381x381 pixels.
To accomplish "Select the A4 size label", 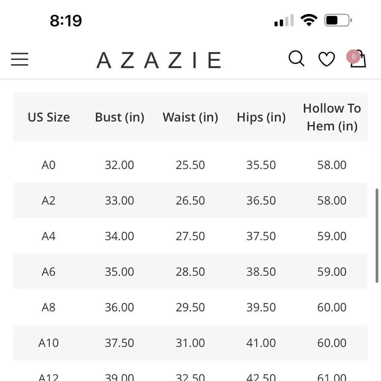I will 48,236.
